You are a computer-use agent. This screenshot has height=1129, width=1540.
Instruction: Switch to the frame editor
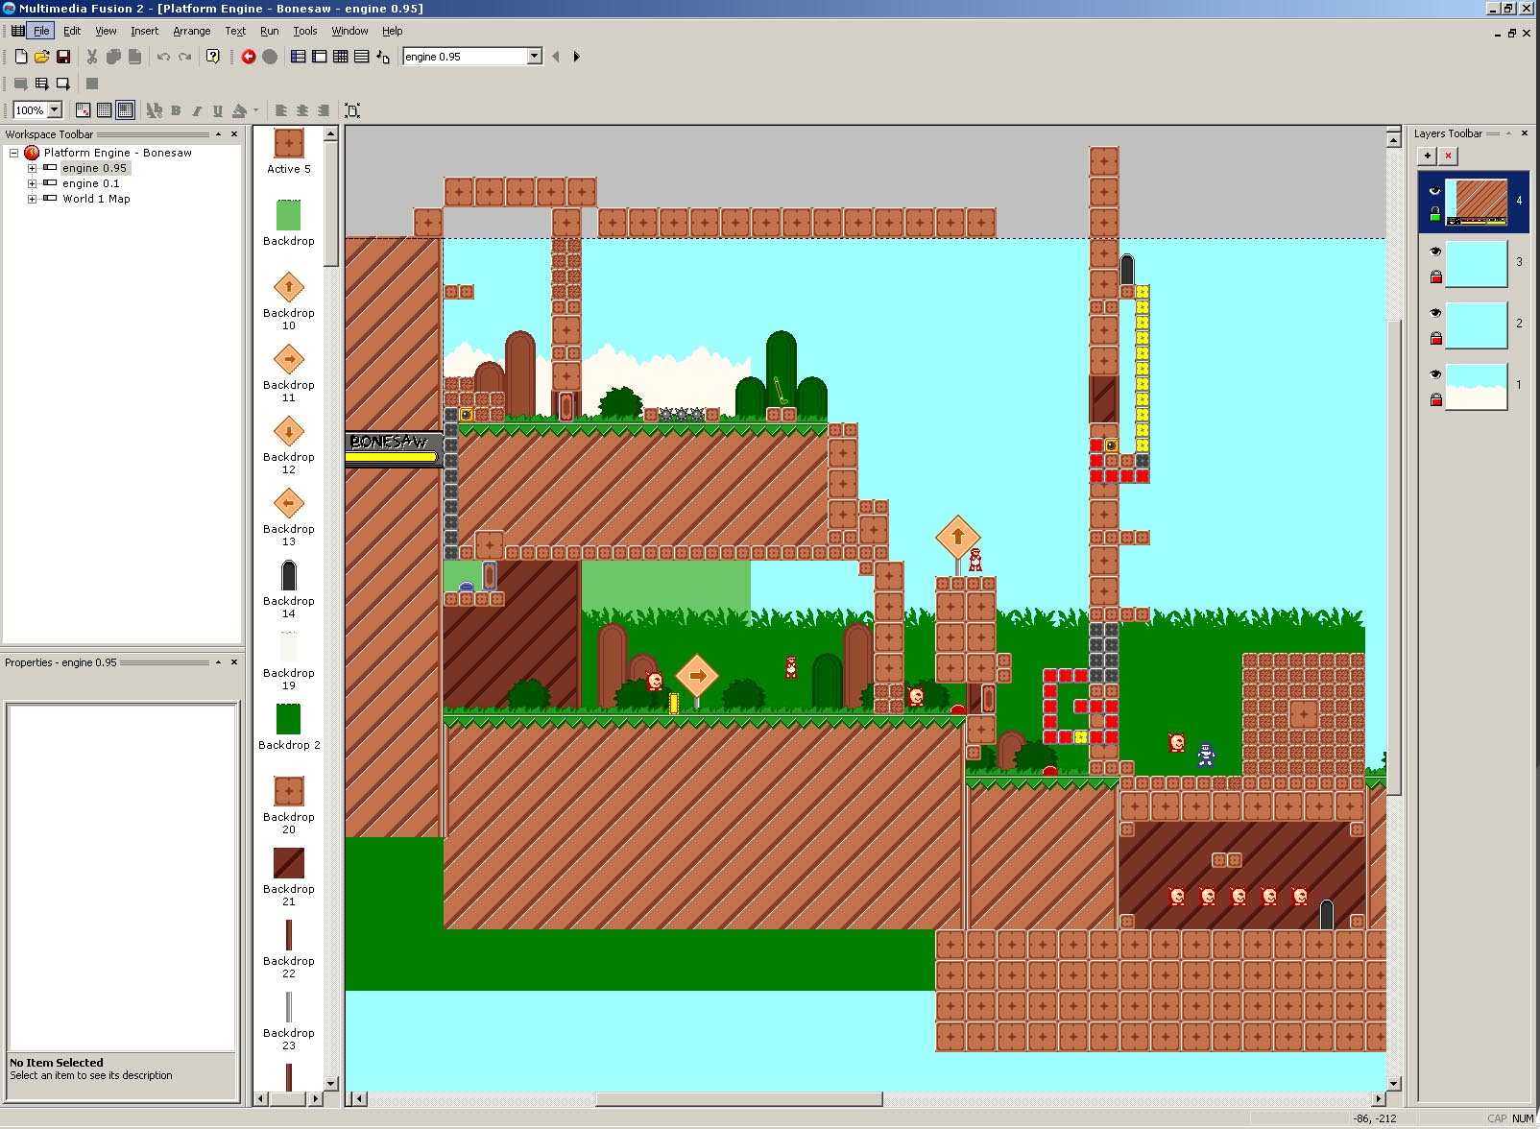pos(320,57)
